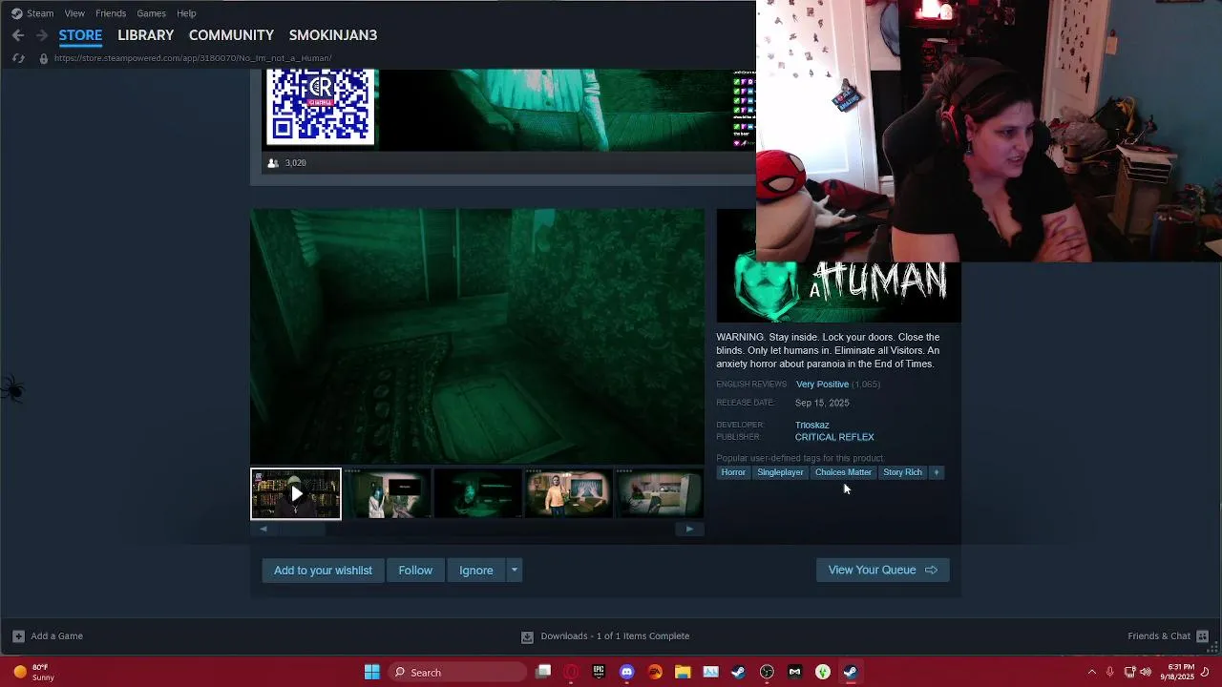Click the padlock icon beside URL
The image size is (1222, 687).
click(x=43, y=58)
